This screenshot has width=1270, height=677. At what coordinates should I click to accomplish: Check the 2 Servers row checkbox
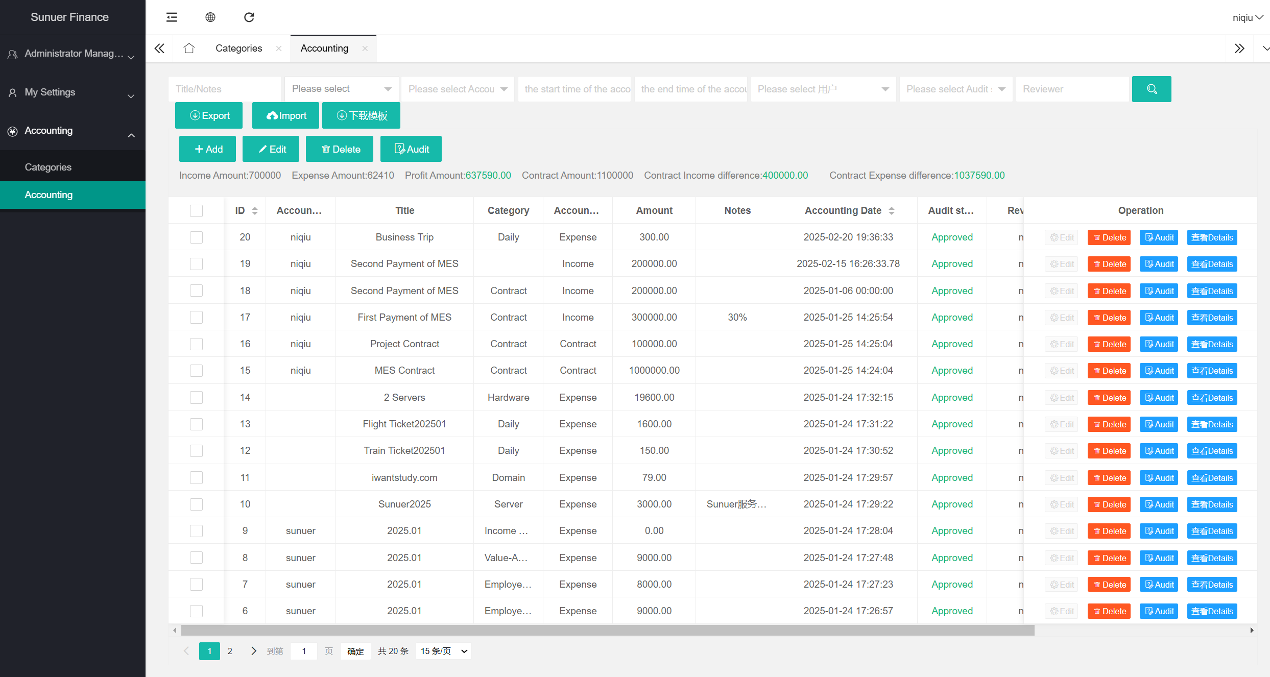[196, 398]
